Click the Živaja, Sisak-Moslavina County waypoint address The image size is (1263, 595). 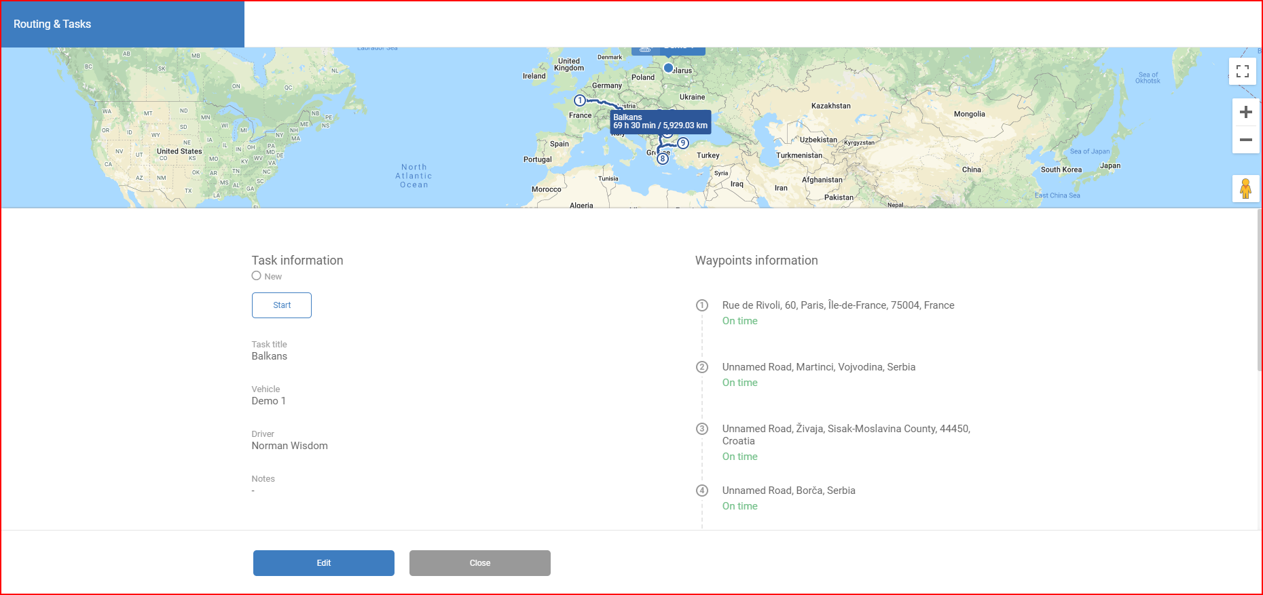846,435
